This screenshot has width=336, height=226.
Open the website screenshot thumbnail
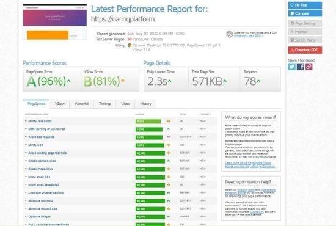pyautogui.click(x=55, y=22)
